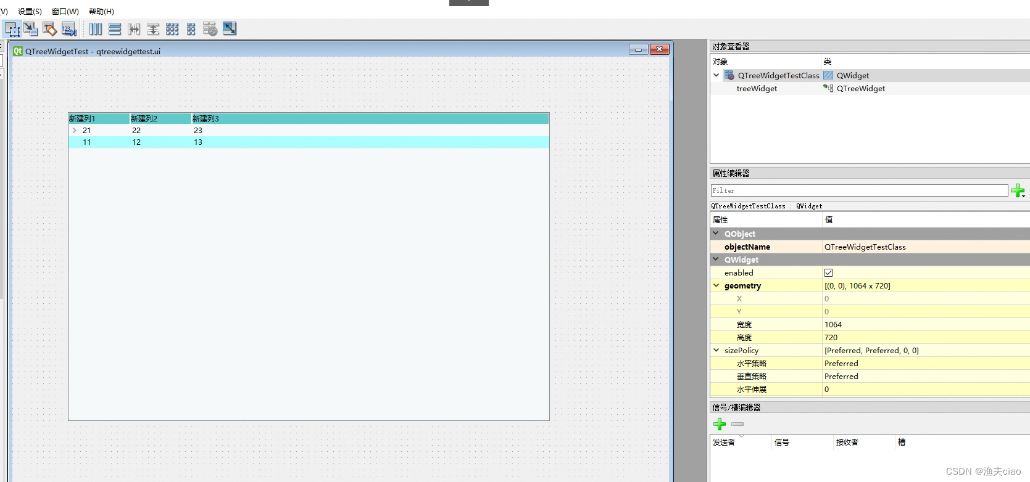The width and height of the screenshot is (1030, 482).
Task: Click the QTreeWidgetTestClass object icon
Action: [729, 75]
